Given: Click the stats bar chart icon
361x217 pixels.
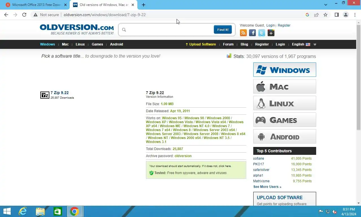Looking at the screenshot, I should (x=229, y=56).
